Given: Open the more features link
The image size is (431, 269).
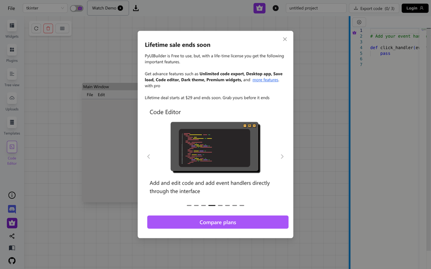Looking at the screenshot, I should (x=265, y=79).
